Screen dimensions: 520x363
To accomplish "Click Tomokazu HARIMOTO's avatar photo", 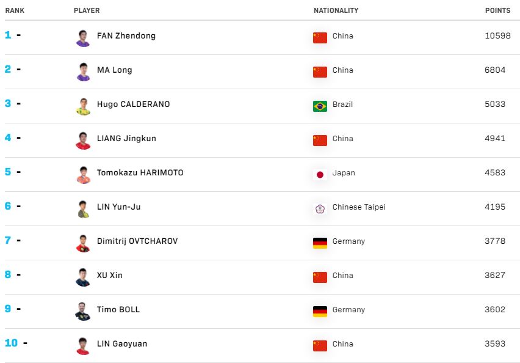I will (x=83, y=174).
